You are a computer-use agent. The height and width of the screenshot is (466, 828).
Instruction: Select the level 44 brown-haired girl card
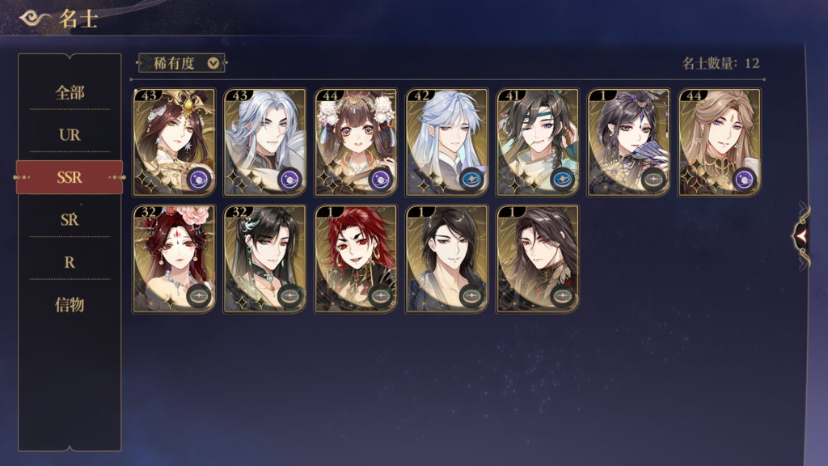point(356,142)
